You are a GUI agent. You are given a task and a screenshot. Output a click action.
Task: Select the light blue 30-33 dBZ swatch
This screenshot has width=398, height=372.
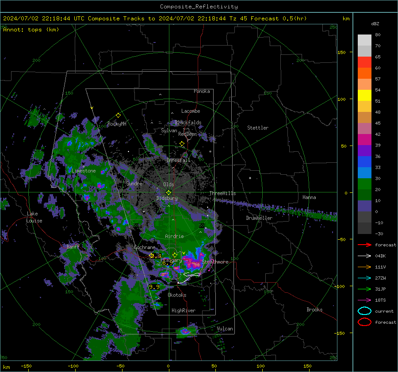(364, 173)
